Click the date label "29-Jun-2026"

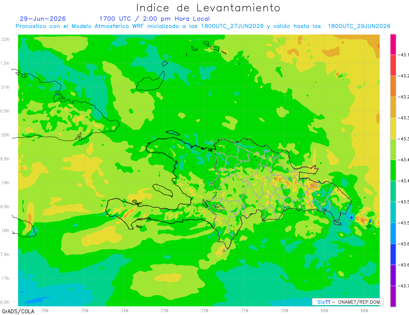click(43, 19)
